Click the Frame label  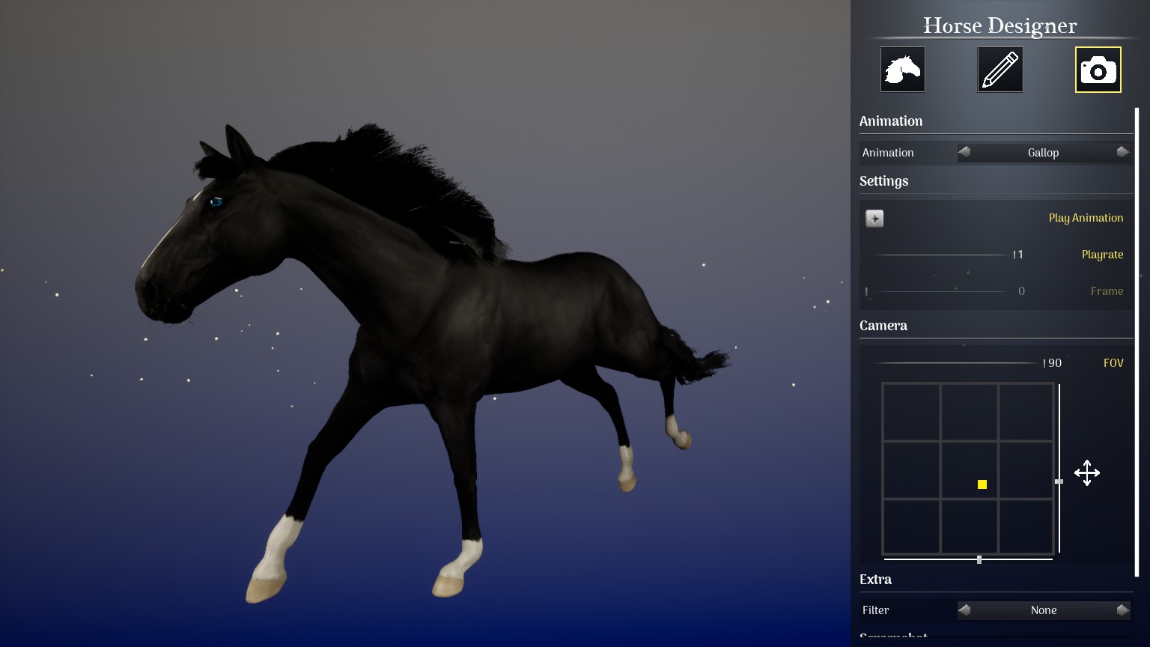click(1107, 291)
